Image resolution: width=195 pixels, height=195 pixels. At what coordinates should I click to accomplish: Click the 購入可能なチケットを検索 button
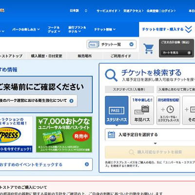pyautogui.click(x=150, y=152)
